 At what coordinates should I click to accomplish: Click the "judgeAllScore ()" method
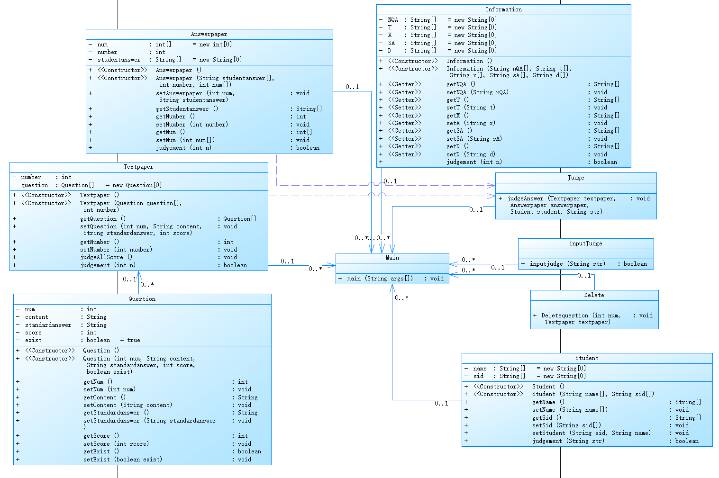[x=106, y=257]
